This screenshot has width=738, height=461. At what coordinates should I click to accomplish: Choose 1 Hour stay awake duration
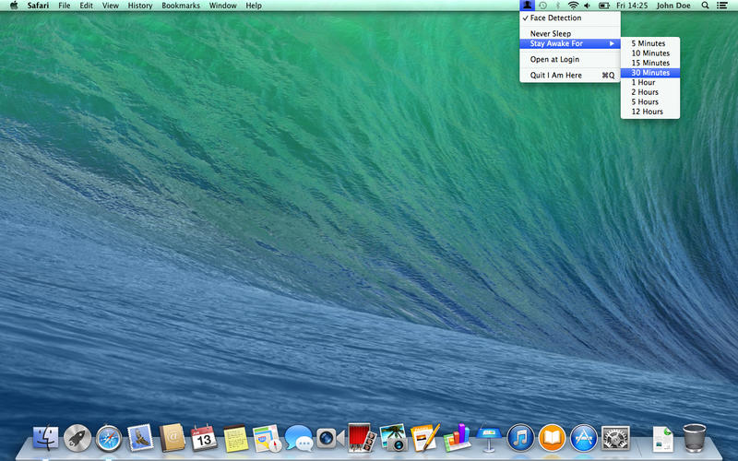(643, 83)
